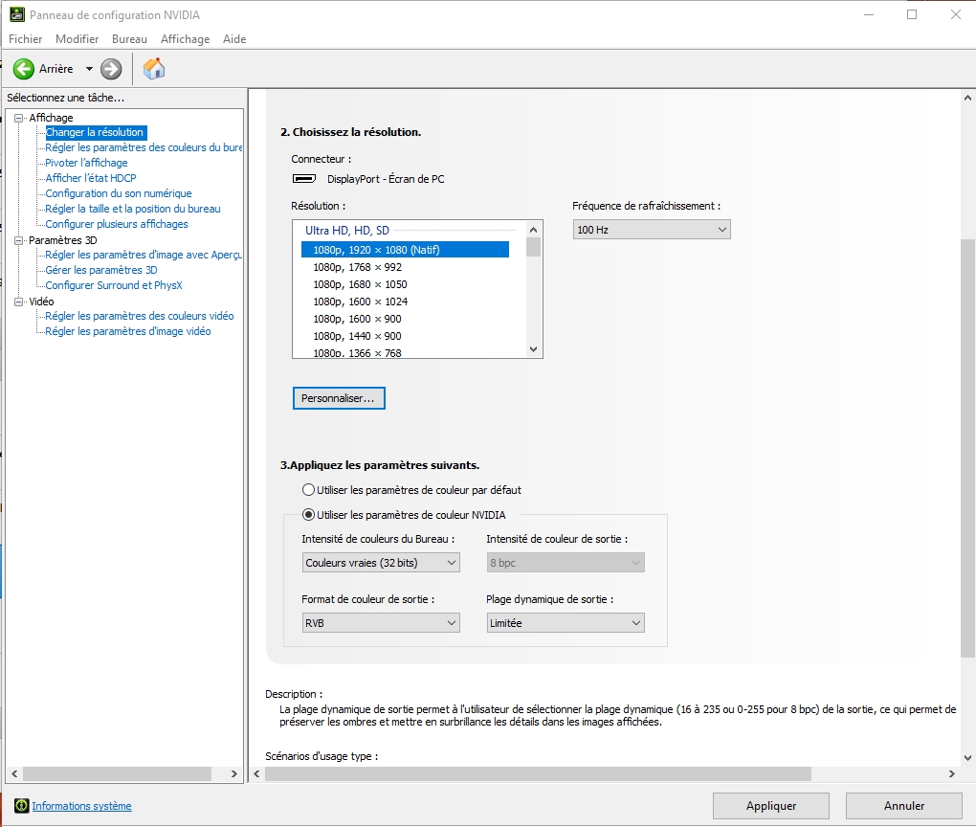Click the resolution list scrollbar thumb

(x=533, y=247)
